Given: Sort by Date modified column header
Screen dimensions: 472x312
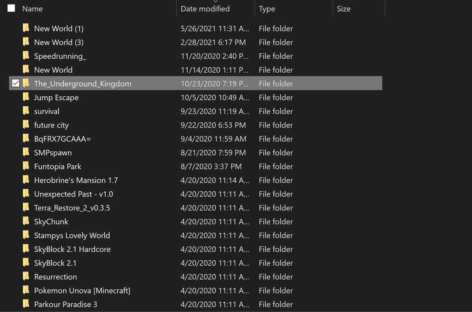Looking at the screenshot, I should tap(205, 9).
